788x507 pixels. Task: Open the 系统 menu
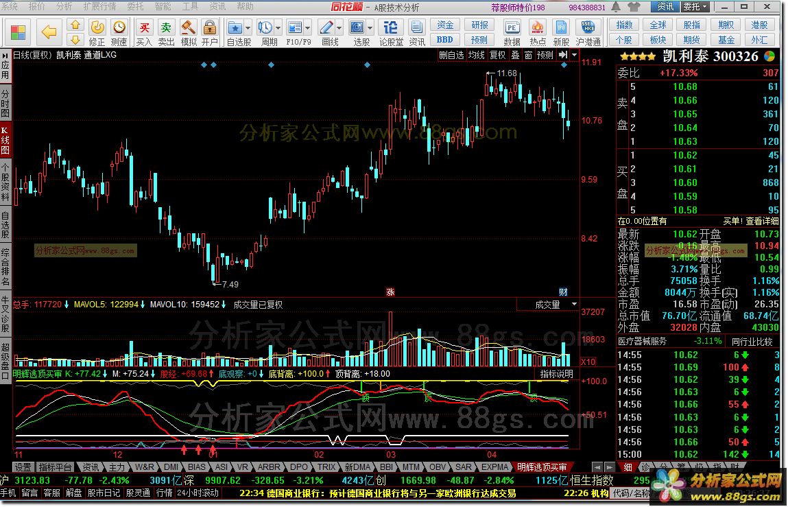click(10, 7)
